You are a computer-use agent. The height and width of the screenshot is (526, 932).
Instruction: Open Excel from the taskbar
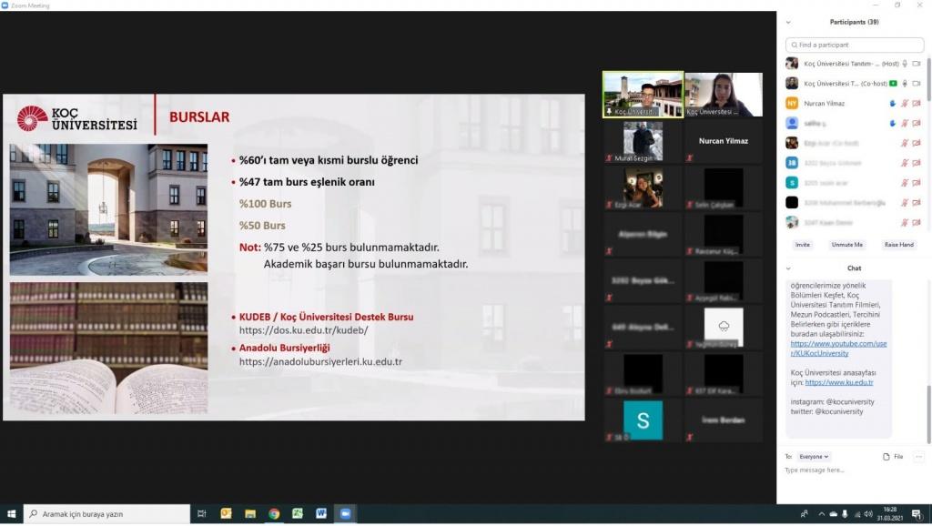298,513
